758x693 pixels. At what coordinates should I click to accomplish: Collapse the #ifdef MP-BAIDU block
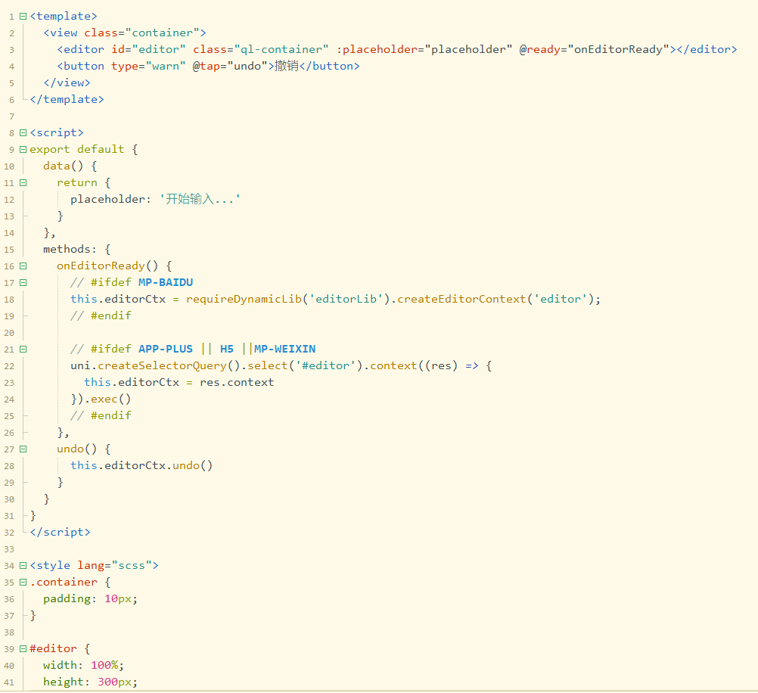pos(23,282)
